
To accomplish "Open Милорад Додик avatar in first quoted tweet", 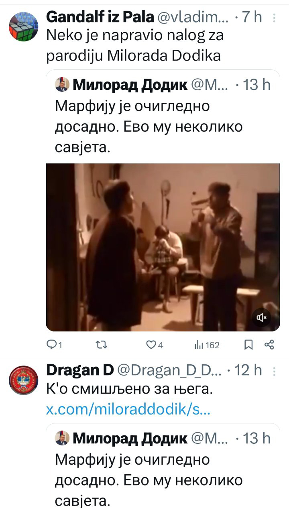I will (62, 85).
